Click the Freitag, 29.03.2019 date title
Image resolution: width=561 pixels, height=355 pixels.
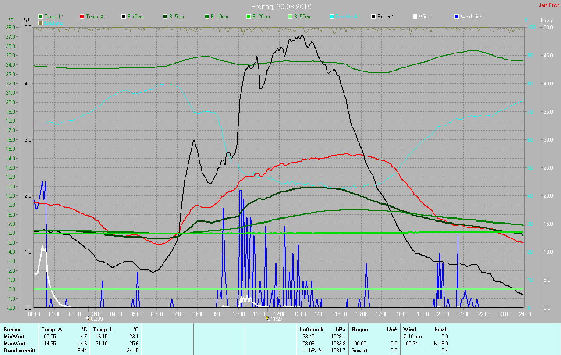click(x=281, y=7)
